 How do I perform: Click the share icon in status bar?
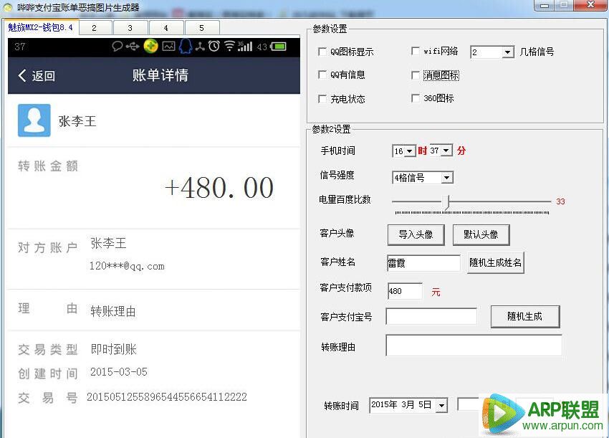click(200, 47)
